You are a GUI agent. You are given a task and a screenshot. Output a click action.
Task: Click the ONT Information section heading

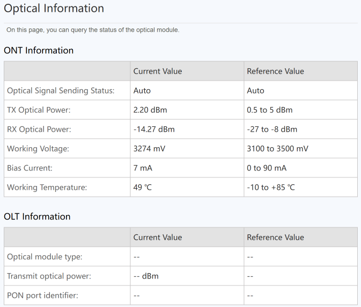pos(39,51)
